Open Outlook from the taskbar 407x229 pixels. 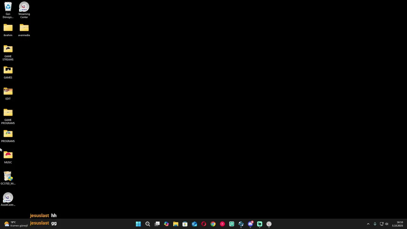[194, 224]
